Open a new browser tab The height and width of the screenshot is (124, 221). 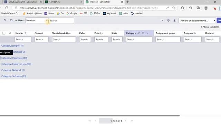coord(127,2)
